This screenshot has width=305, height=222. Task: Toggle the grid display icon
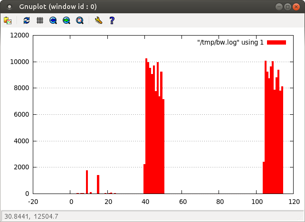(40, 20)
